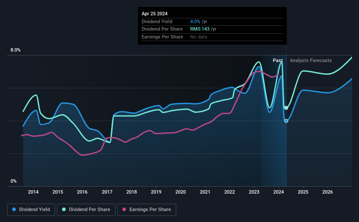Click the 2015 x-axis label
The width and height of the screenshot is (359, 222).
(58, 192)
